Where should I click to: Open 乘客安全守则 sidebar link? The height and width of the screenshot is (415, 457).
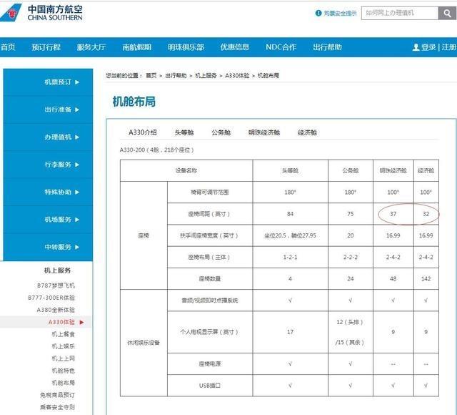(57, 407)
